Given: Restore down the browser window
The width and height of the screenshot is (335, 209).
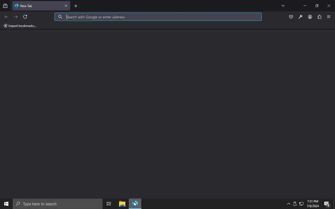Looking at the screenshot, I should [317, 6].
